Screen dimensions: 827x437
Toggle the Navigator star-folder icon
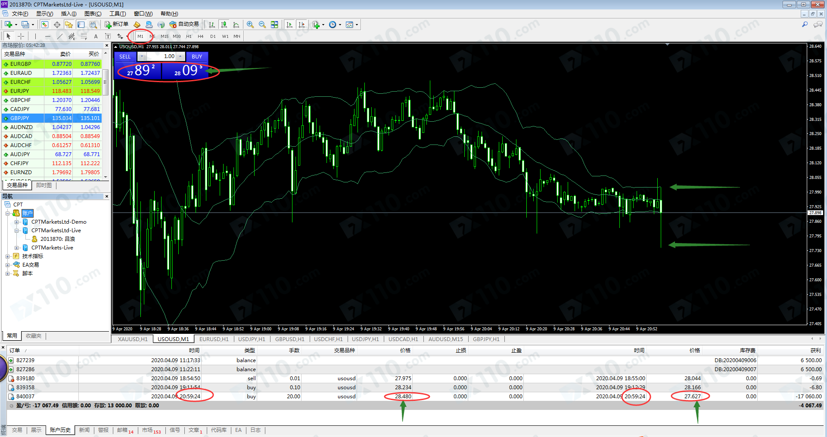coord(69,25)
